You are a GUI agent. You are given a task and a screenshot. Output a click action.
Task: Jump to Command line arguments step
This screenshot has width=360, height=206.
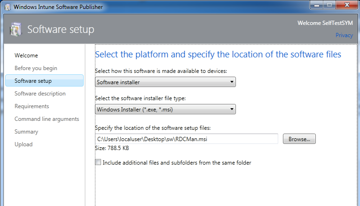click(x=47, y=119)
